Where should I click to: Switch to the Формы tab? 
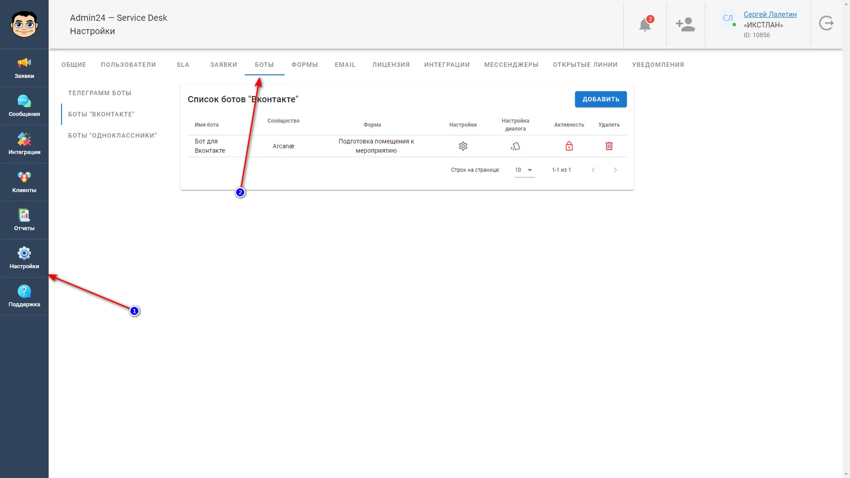click(305, 65)
